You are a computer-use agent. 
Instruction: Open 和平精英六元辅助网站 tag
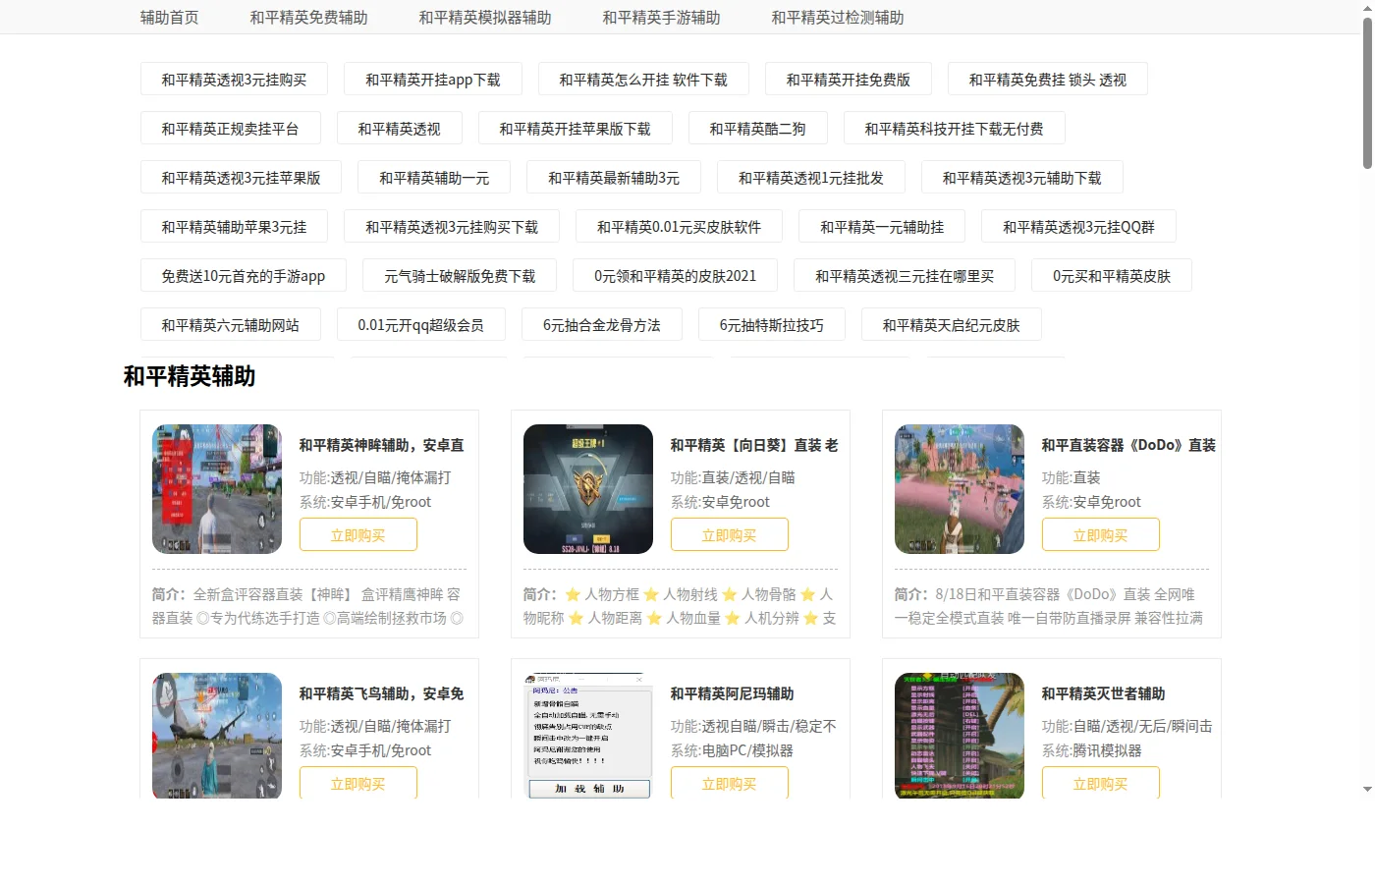tap(230, 325)
